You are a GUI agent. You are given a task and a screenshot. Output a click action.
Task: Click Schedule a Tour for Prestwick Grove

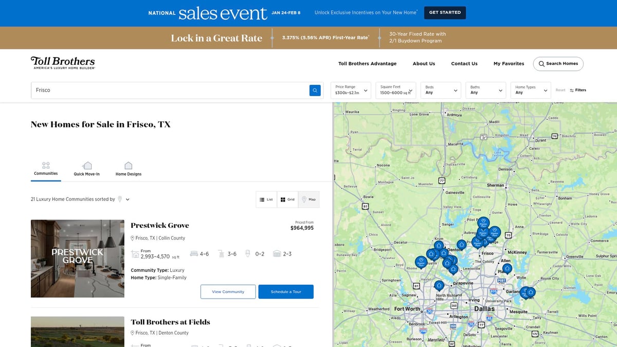pyautogui.click(x=287, y=291)
